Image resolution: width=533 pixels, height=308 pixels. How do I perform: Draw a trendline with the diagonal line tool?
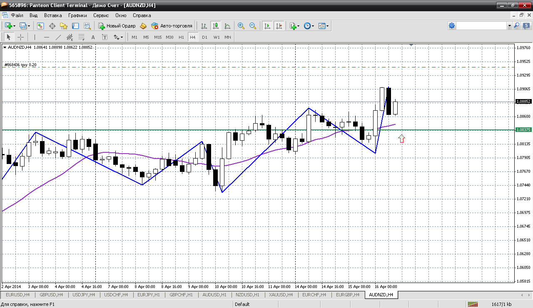point(58,37)
